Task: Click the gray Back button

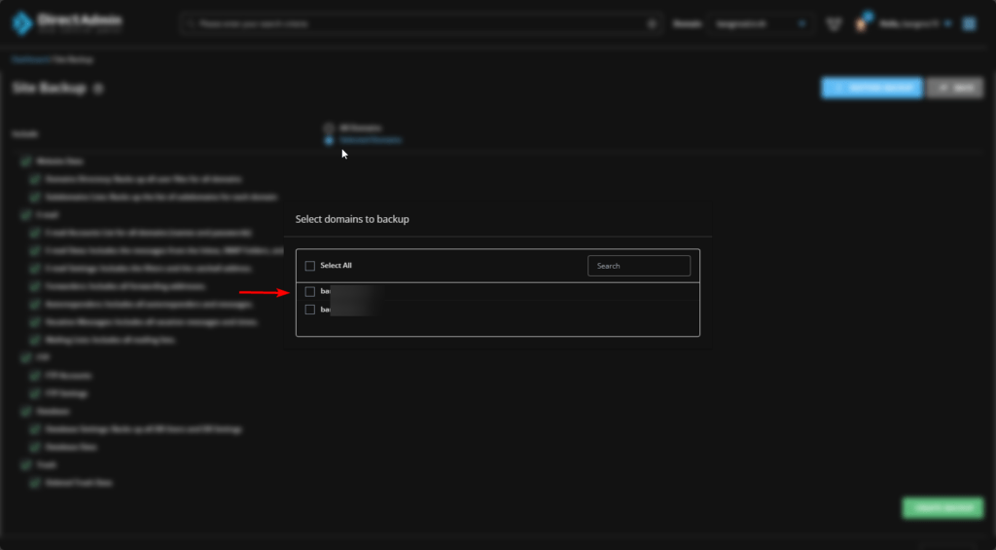Action: pos(954,88)
